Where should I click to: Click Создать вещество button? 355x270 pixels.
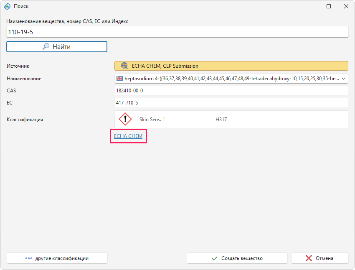coord(237,258)
